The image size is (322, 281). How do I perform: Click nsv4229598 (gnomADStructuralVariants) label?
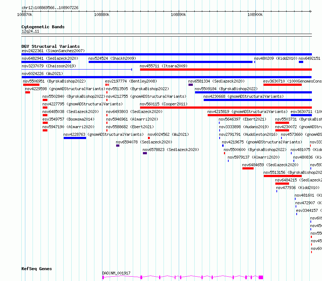(65, 89)
